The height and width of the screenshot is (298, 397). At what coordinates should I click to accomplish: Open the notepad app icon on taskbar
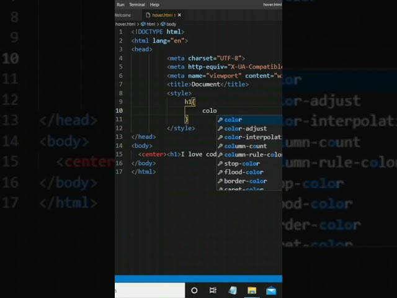[233, 291]
